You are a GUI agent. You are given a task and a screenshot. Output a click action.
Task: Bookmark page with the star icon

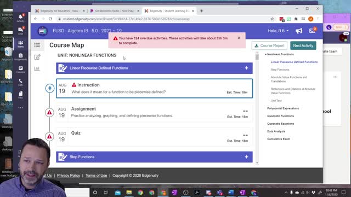[x=272, y=19]
